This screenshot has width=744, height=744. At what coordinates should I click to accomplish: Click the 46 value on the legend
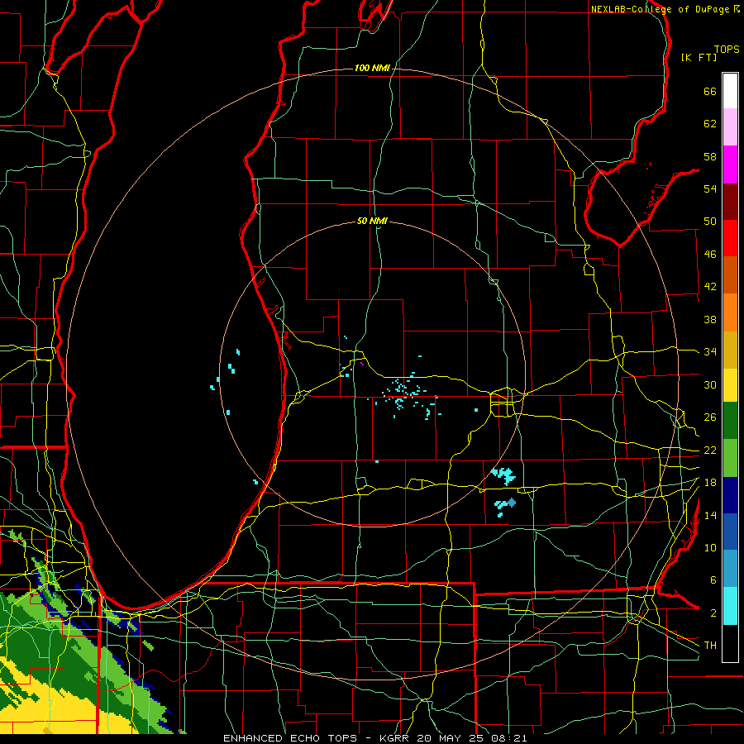pos(710,255)
